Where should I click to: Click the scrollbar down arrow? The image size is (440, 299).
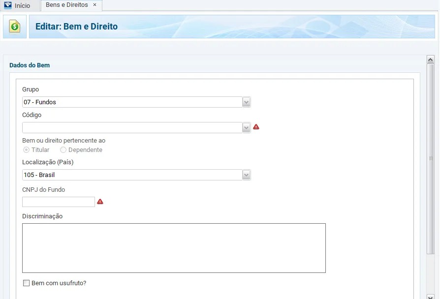(430, 296)
